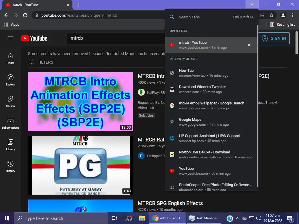Click the Subtitles badge
Viewport: 299px width, 224px height.
(x=146, y=116)
